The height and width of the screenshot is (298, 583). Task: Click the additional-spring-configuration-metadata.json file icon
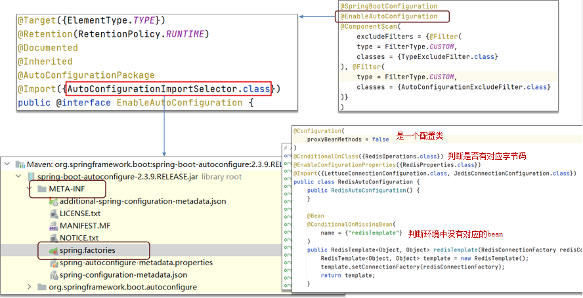tap(54, 201)
